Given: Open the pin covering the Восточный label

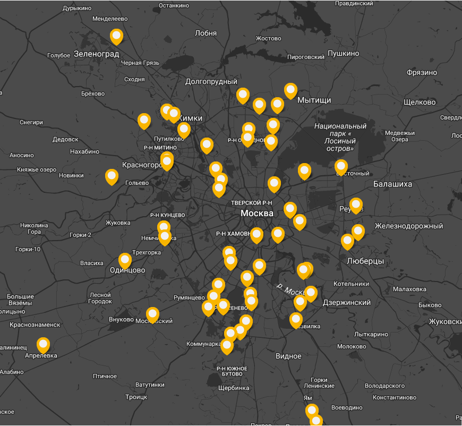Looking at the screenshot, I should click(341, 167).
